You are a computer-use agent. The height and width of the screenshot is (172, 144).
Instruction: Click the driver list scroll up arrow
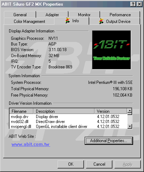(x=130, y=111)
